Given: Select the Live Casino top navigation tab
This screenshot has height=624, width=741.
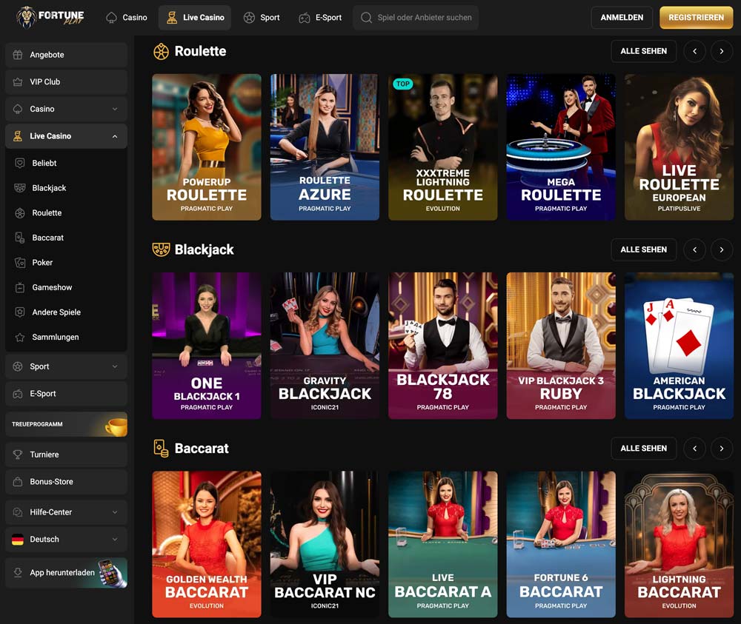Looking at the screenshot, I should (195, 18).
